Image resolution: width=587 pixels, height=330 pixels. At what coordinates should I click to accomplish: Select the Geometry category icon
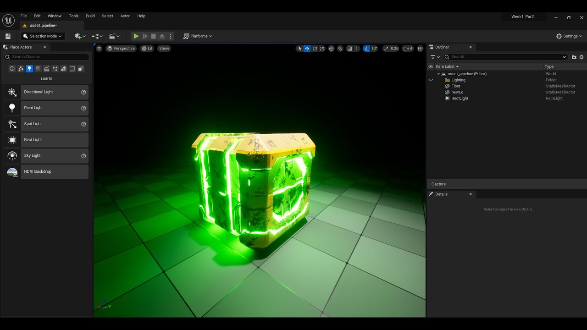[64, 69]
